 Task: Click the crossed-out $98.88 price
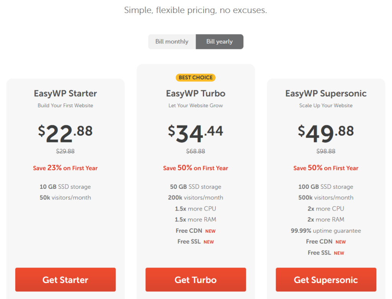[x=326, y=151]
